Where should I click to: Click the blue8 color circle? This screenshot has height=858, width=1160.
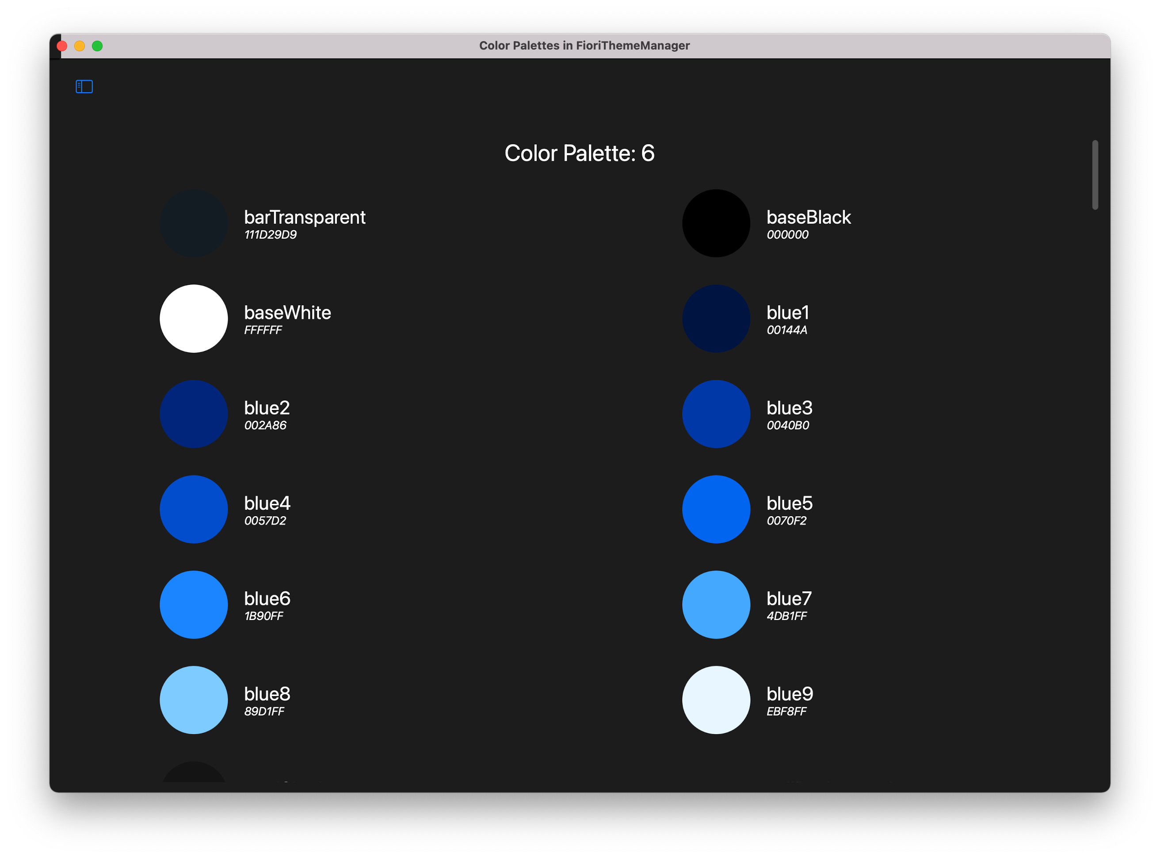coord(193,700)
